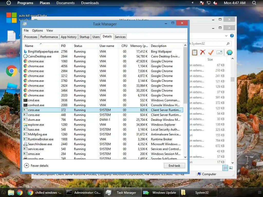263x197 pixels.
Task: Click the BingWallpaperApp.exe process icon
Action: coord(25,51)
